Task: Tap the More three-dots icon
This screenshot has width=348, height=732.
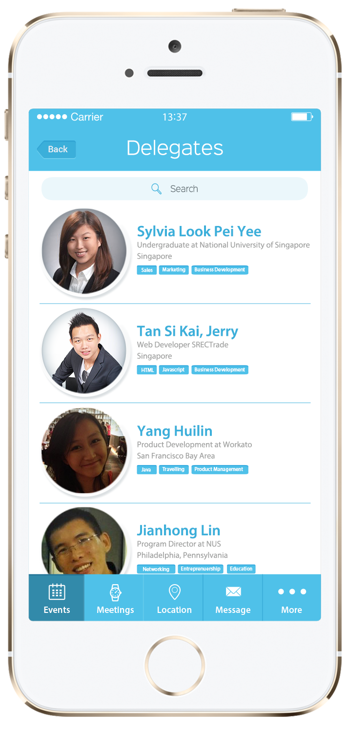Action: tap(292, 591)
